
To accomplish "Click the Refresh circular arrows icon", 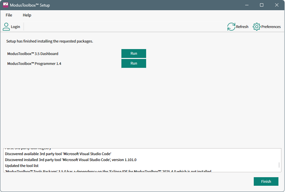I will [231, 27].
